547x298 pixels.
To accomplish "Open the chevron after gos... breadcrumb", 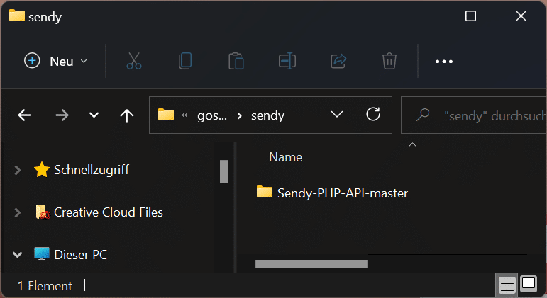I will [239, 115].
